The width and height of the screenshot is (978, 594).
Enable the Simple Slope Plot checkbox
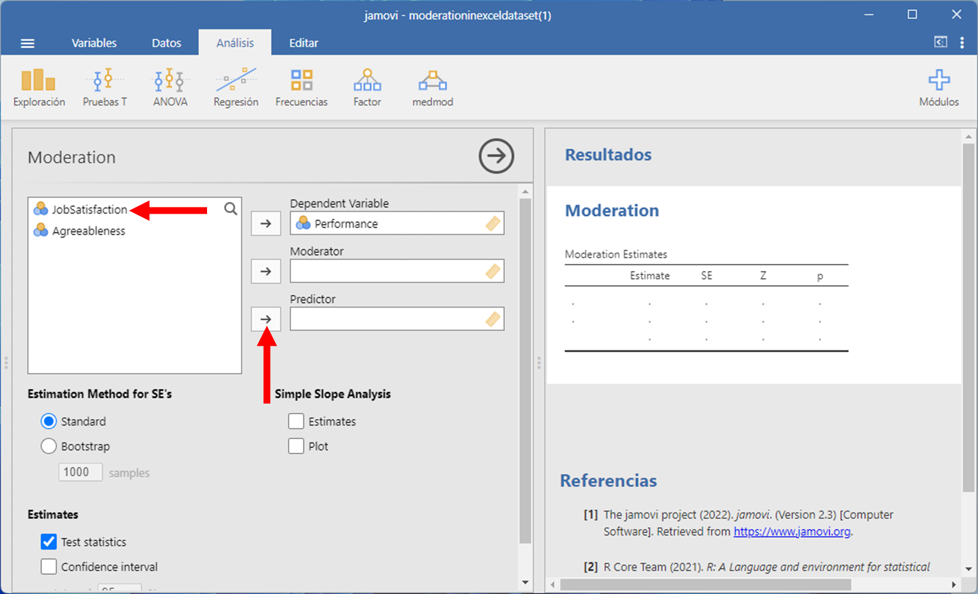(296, 446)
